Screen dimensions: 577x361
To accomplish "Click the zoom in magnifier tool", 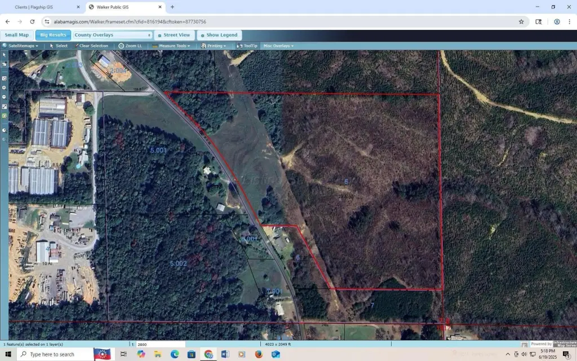I will pyautogui.click(x=5, y=87).
